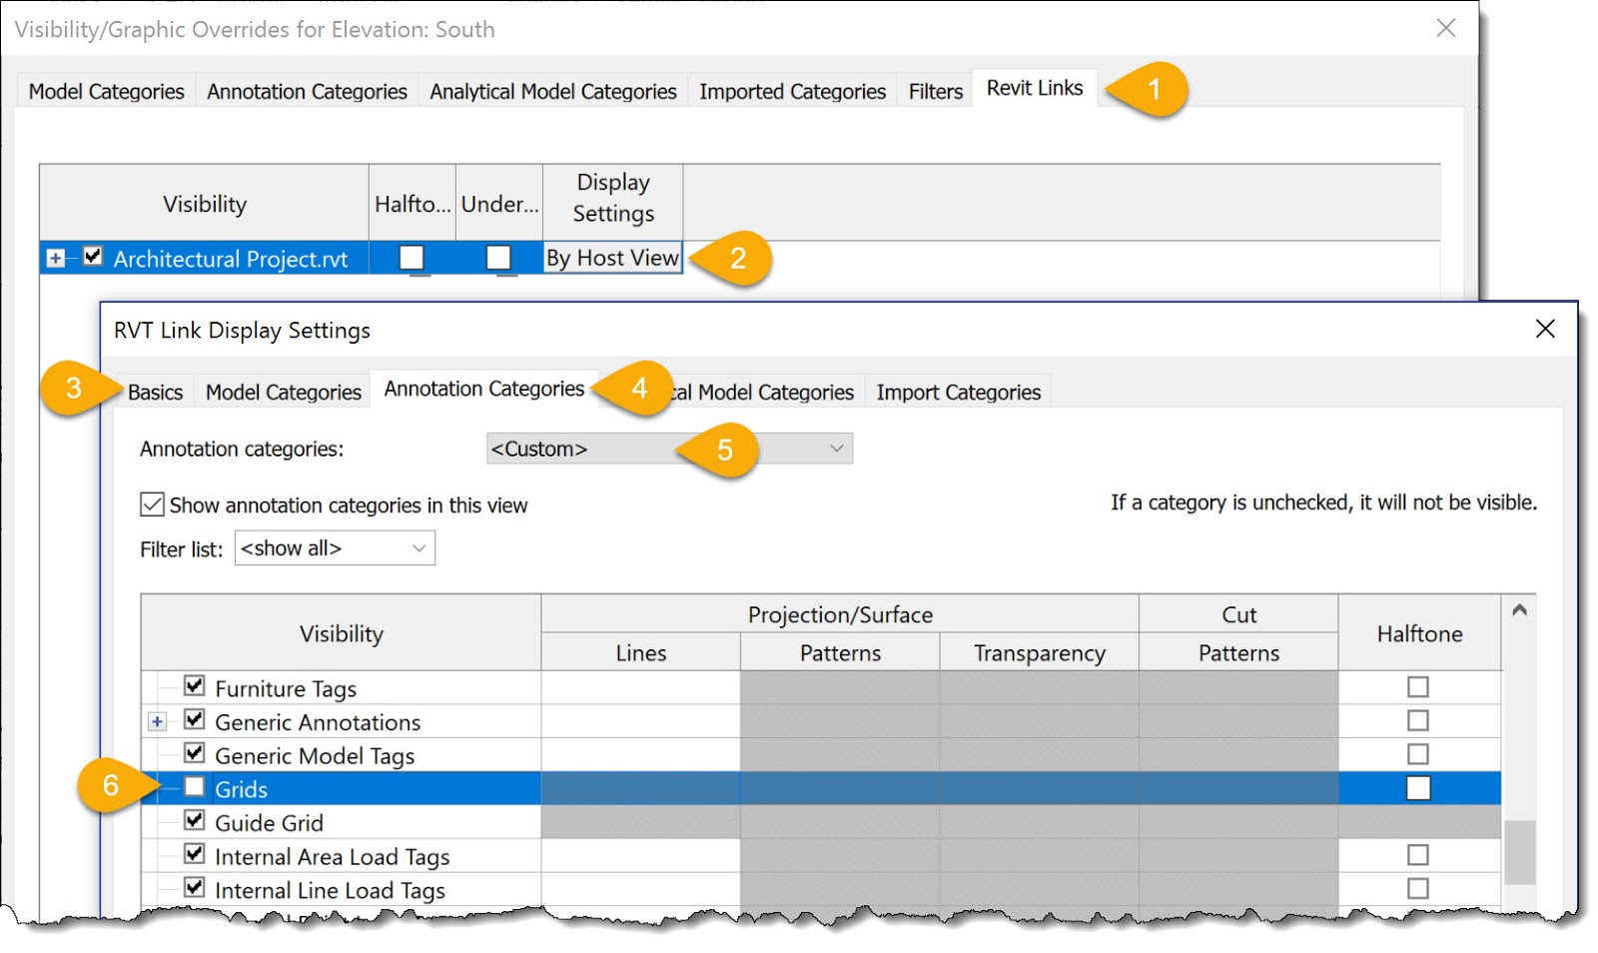The height and width of the screenshot is (953, 1598).
Task: Close the RVT Link Display Settings dialog
Action: [1544, 329]
